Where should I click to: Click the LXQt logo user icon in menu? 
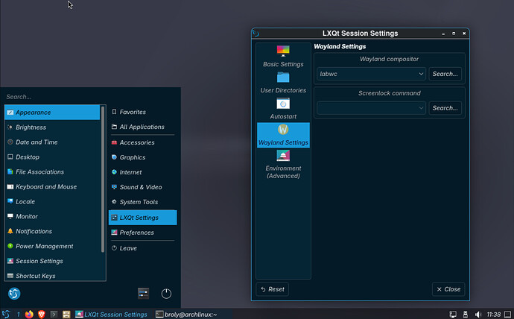tap(14, 294)
